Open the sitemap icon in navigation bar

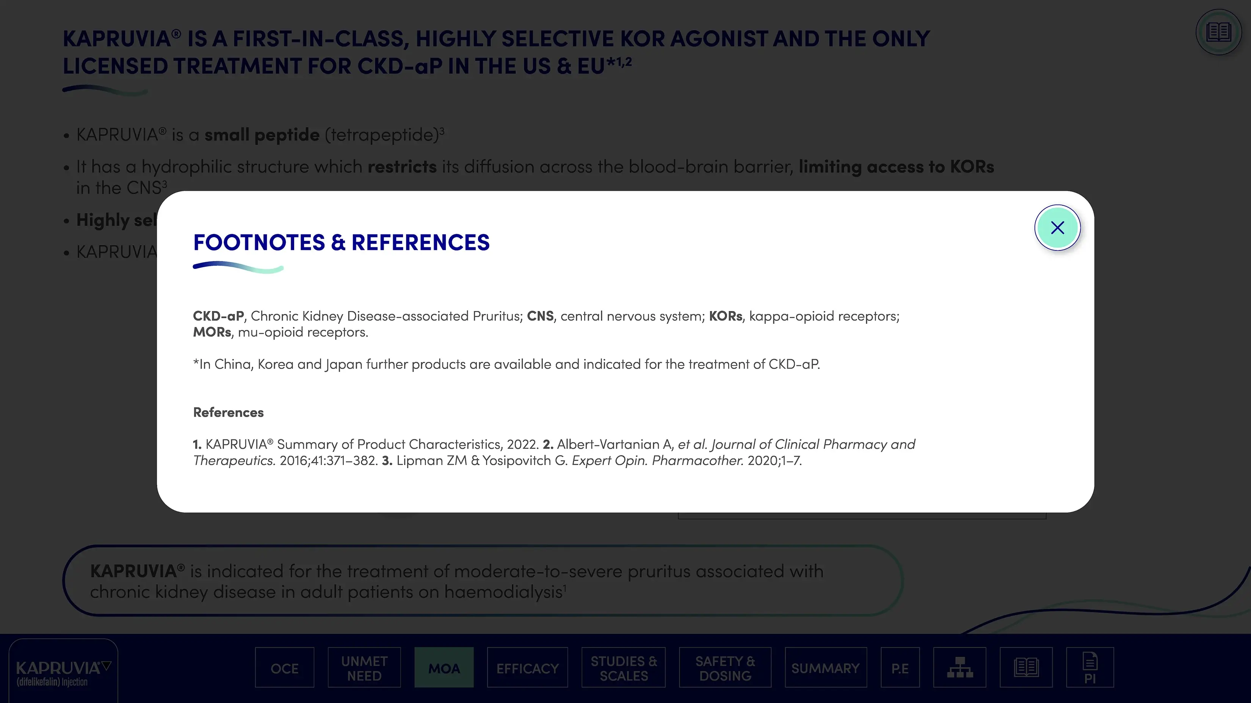point(959,667)
